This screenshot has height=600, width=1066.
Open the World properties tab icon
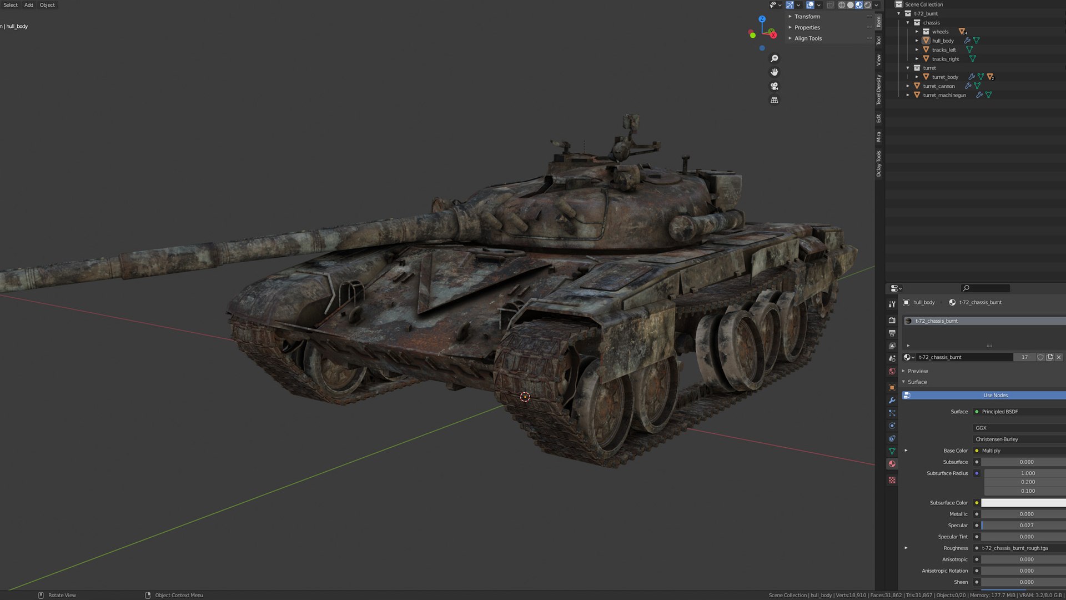[892, 371]
